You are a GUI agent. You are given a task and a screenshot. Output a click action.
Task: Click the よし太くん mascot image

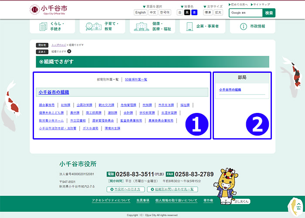click(227, 186)
